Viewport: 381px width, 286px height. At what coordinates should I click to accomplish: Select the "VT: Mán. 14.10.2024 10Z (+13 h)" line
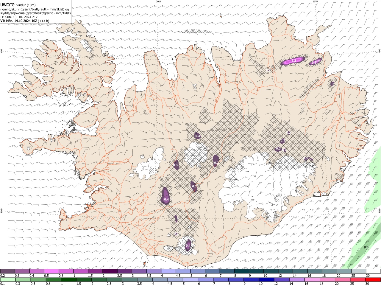(x=25, y=21)
